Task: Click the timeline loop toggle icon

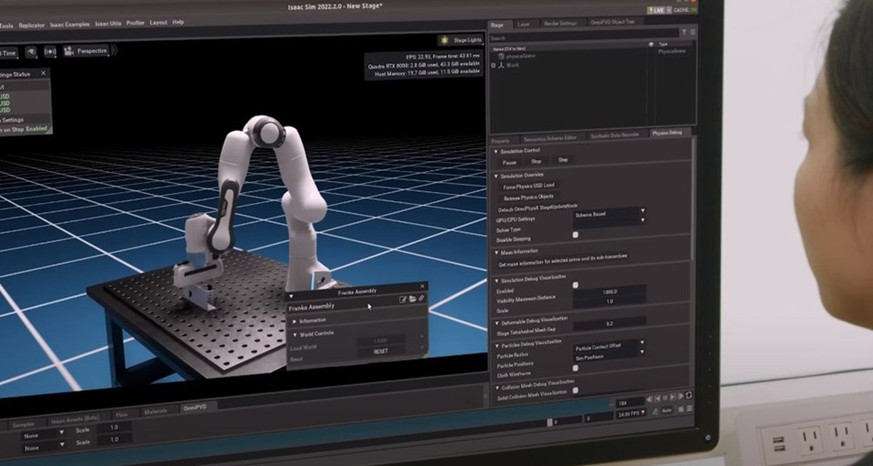Action: (x=689, y=395)
